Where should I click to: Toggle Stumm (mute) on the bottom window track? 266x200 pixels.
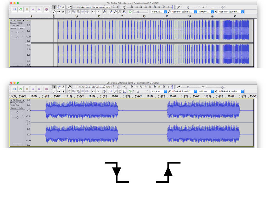[x=13, y=108]
